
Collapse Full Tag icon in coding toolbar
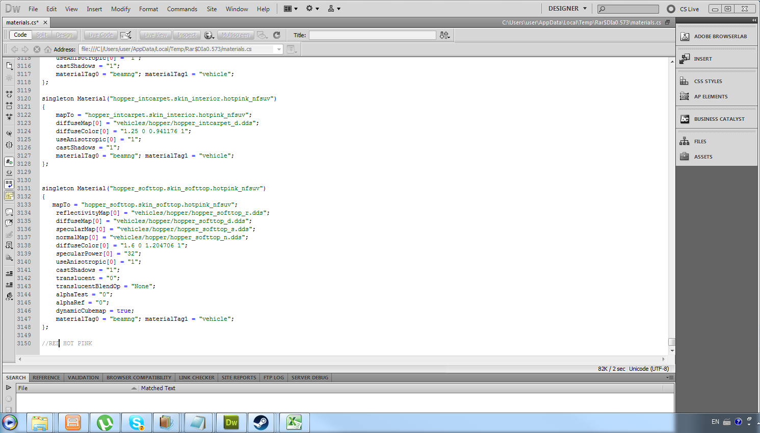coord(9,94)
